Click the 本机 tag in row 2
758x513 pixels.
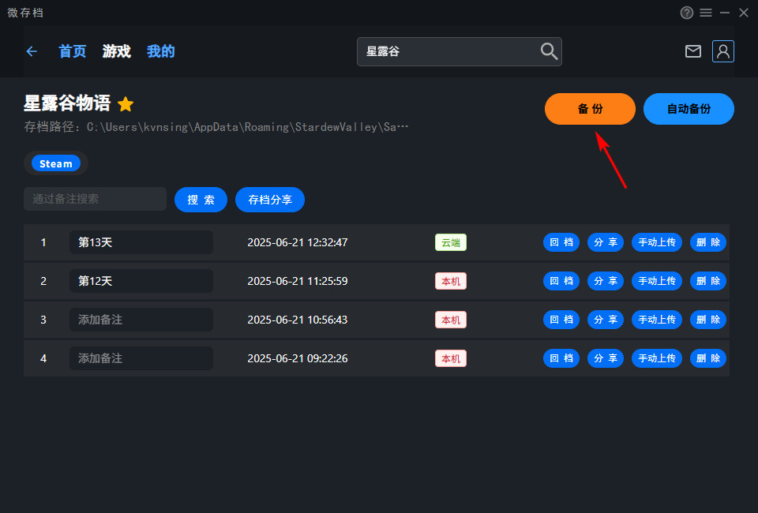click(x=451, y=281)
